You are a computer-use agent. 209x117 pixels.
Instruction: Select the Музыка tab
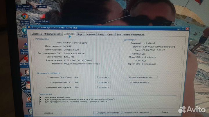[x=91, y=34]
